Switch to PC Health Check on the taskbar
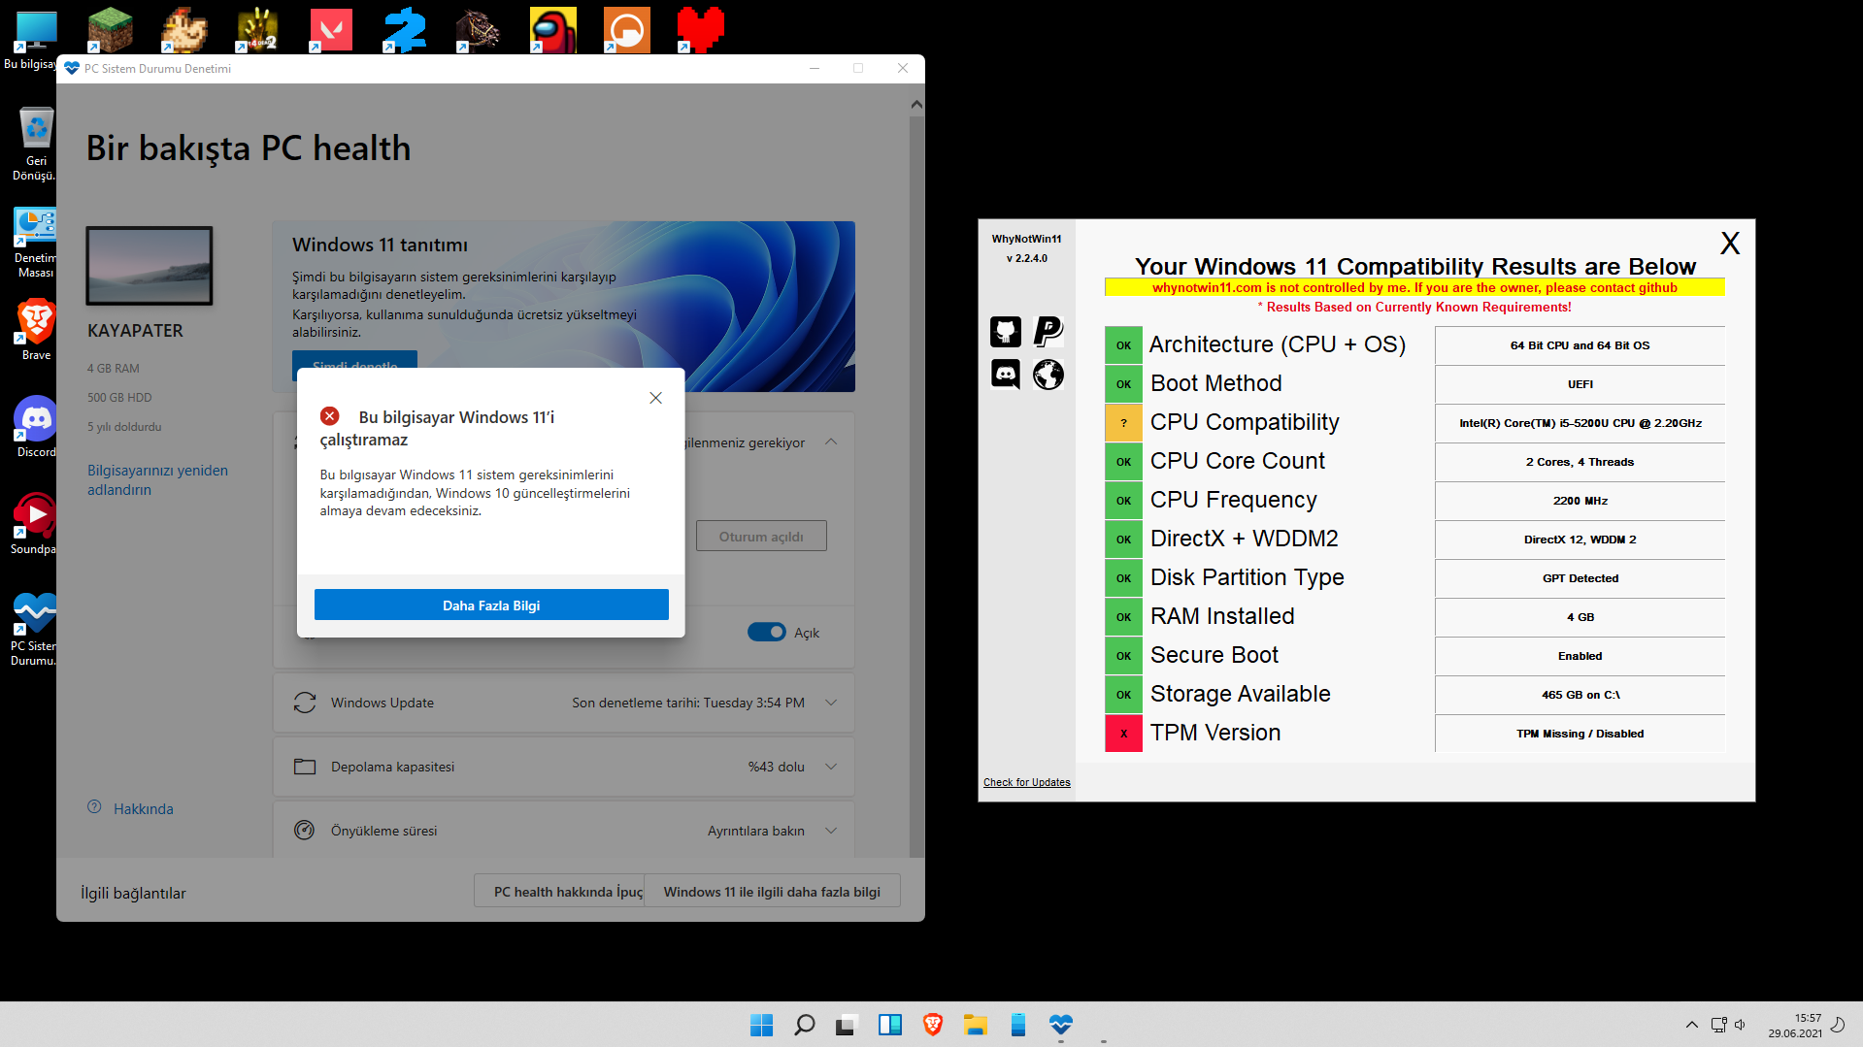 point(1060,1025)
